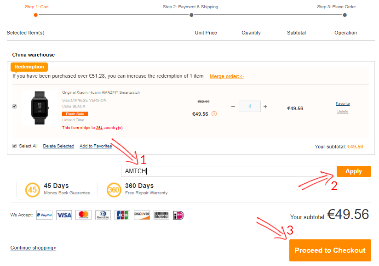Click Add to Favorites link
The height and width of the screenshot is (266, 379).
96,146
